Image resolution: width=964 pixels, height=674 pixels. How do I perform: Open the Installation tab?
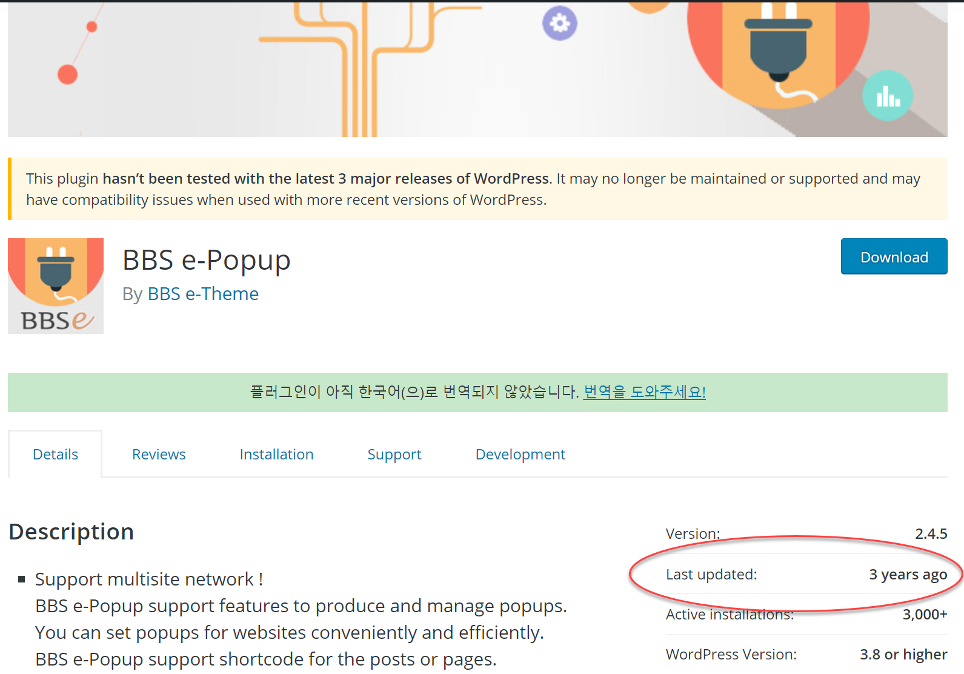[x=276, y=455]
